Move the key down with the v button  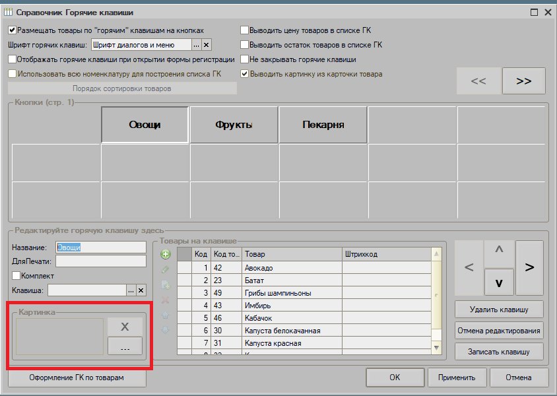click(499, 282)
